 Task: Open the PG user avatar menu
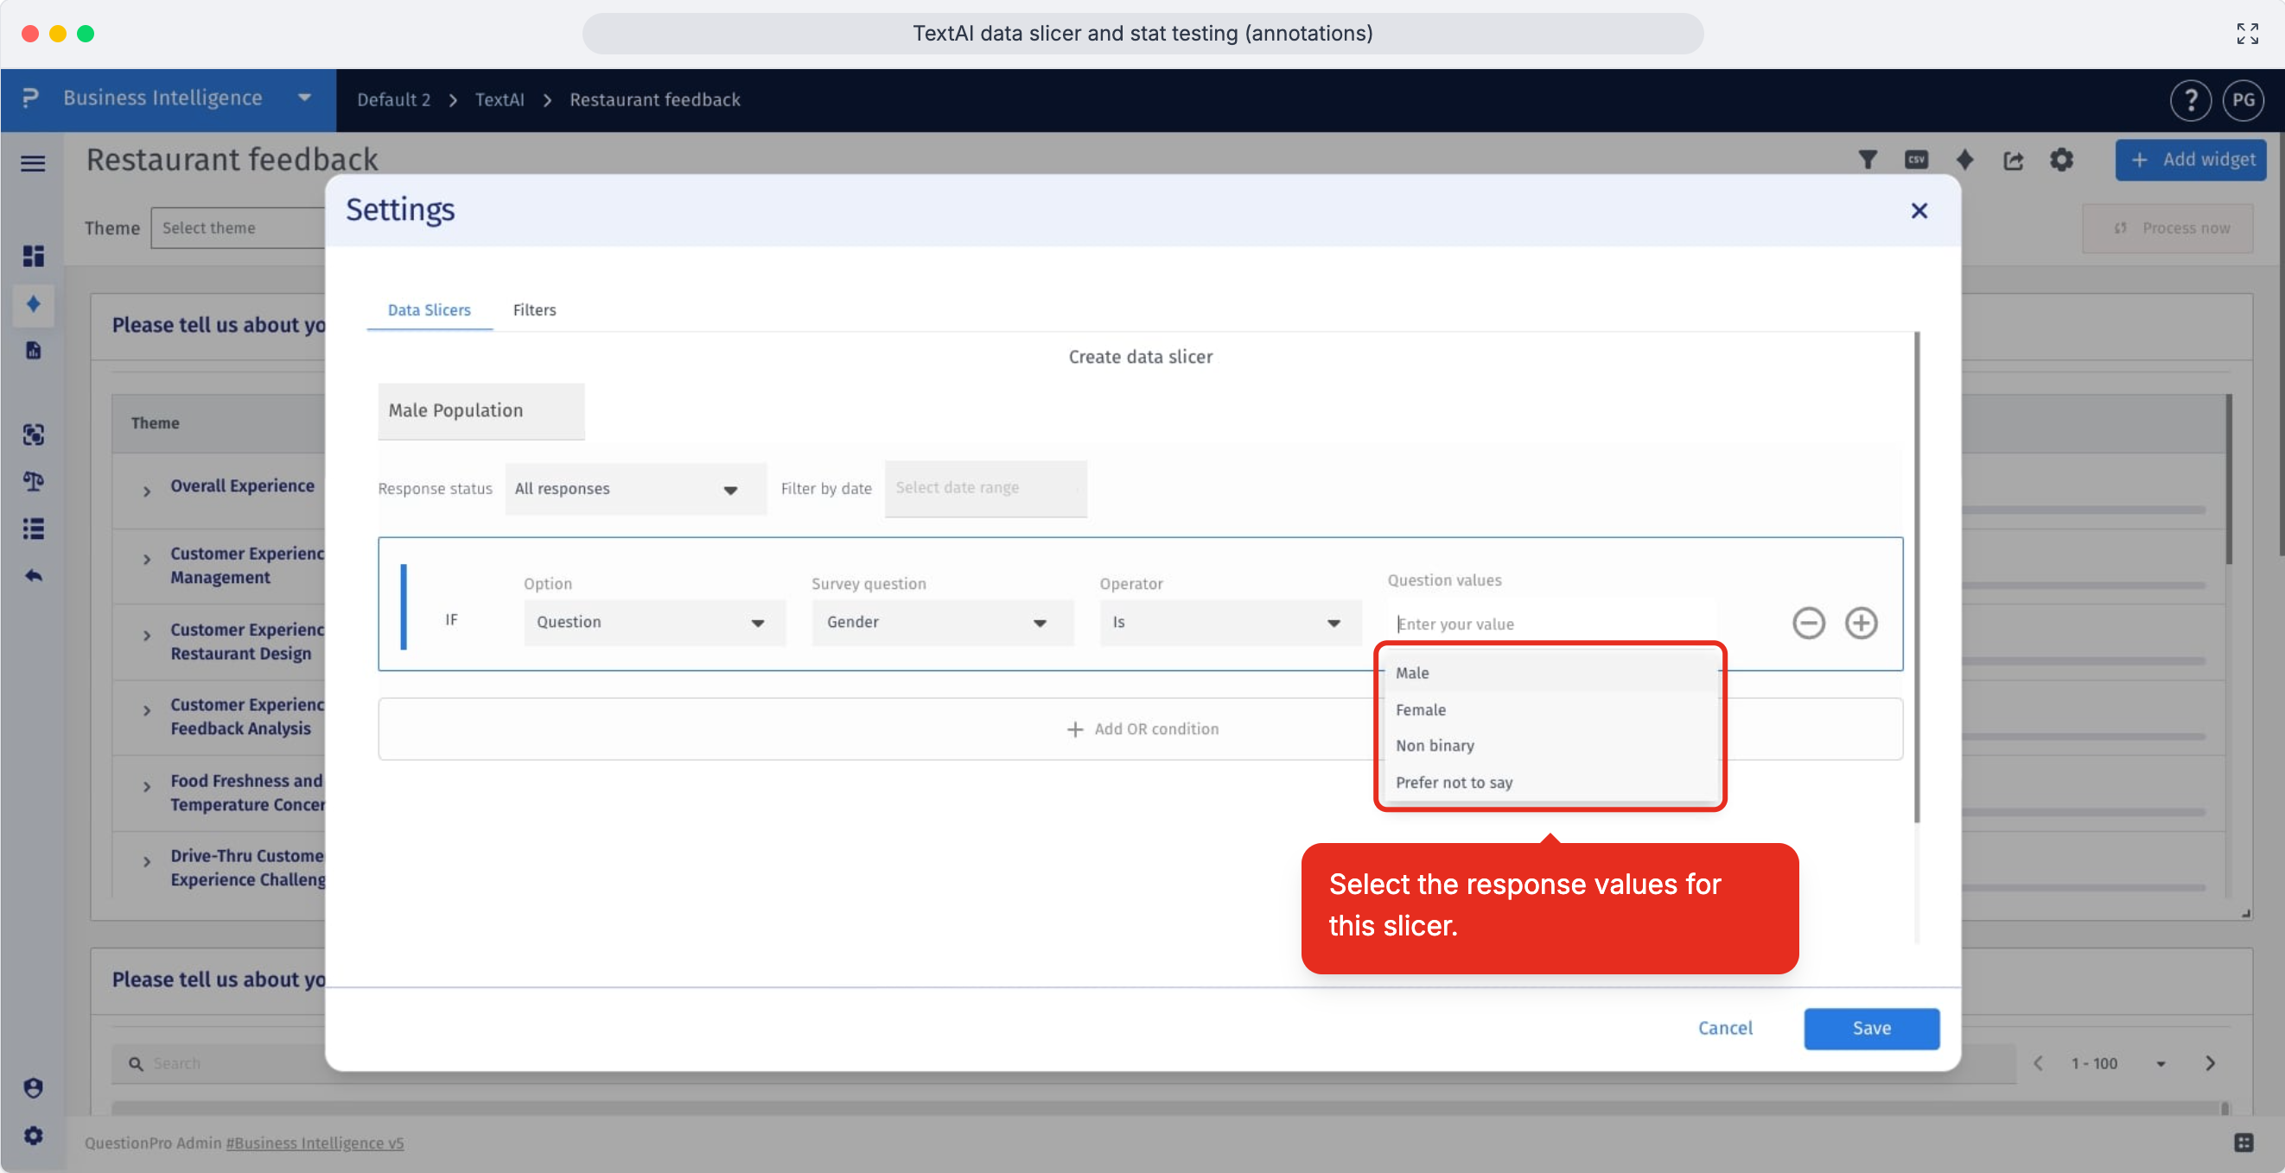(2244, 100)
